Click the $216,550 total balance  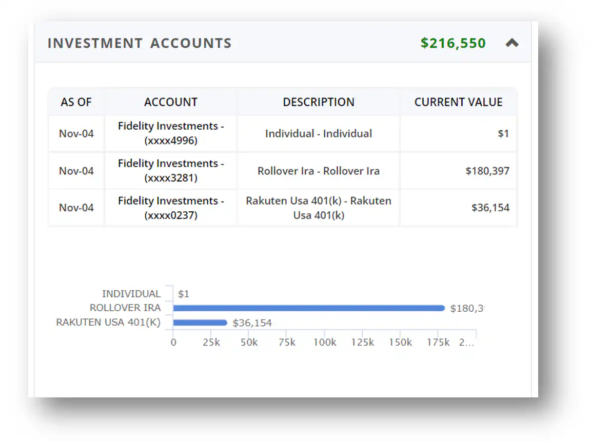tap(453, 43)
